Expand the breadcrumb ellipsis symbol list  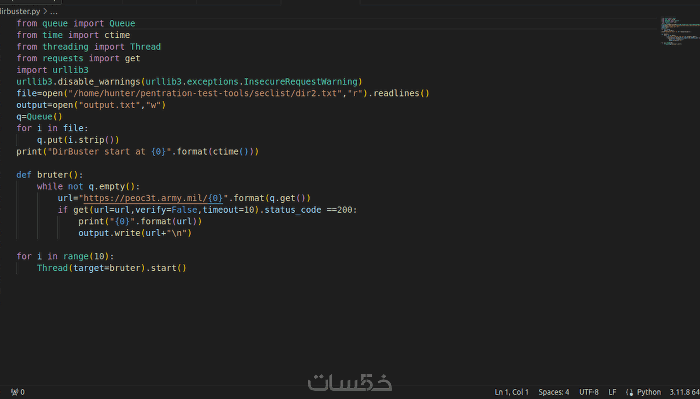[54, 12]
